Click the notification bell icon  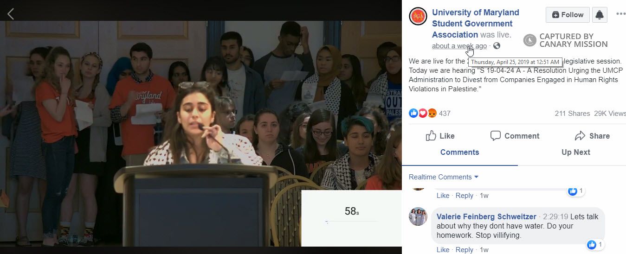600,15
